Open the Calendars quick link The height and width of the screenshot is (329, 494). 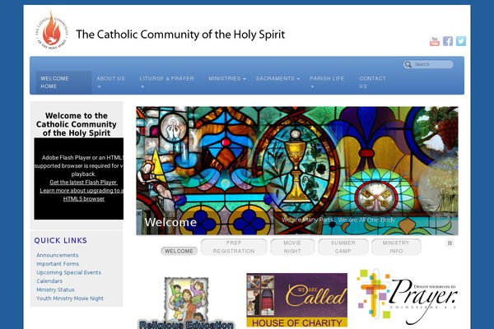pos(49,281)
